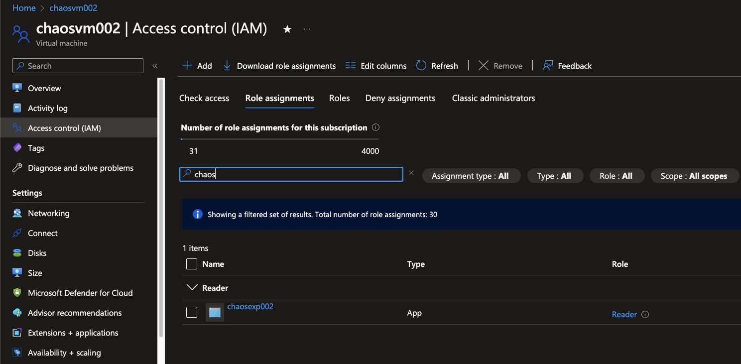Click the Refresh button label
The image size is (741, 364).
[x=445, y=66]
